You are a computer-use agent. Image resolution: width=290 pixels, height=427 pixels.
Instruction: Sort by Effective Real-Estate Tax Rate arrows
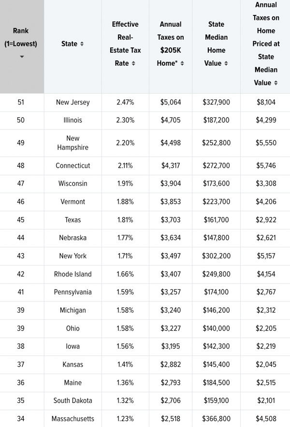click(x=133, y=63)
